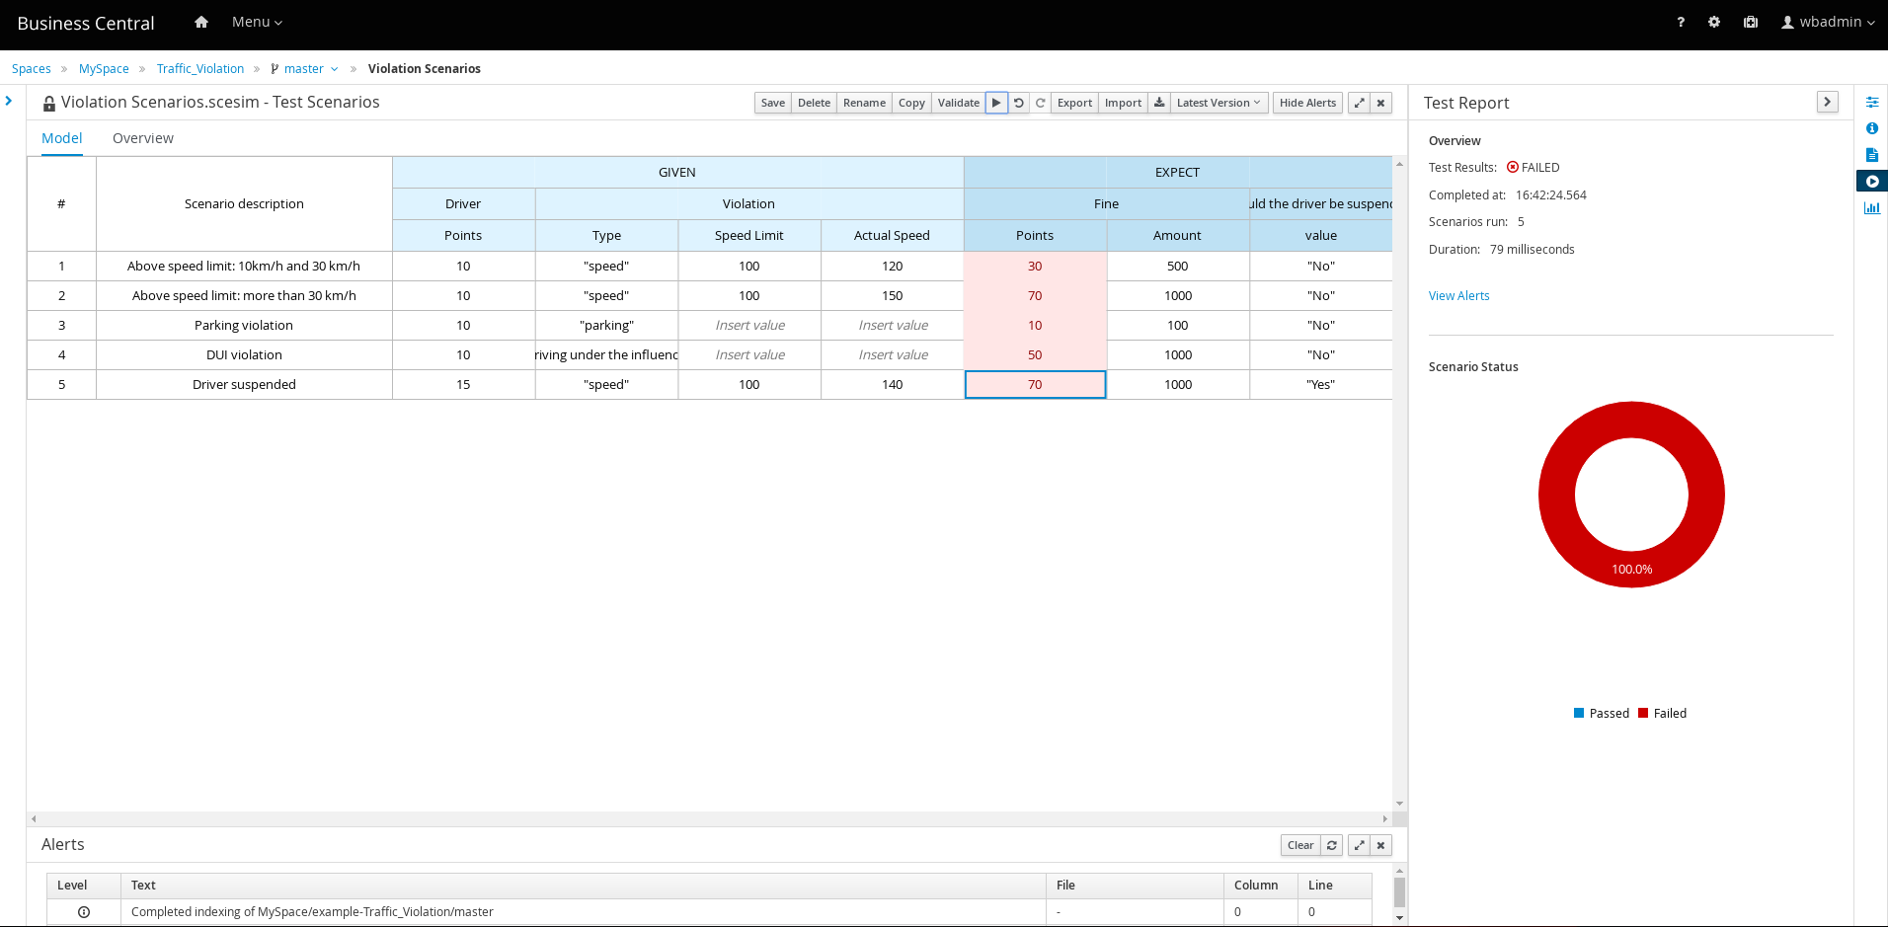This screenshot has width=1888, height=927.
Task: Click the Save button
Action: 773,103
